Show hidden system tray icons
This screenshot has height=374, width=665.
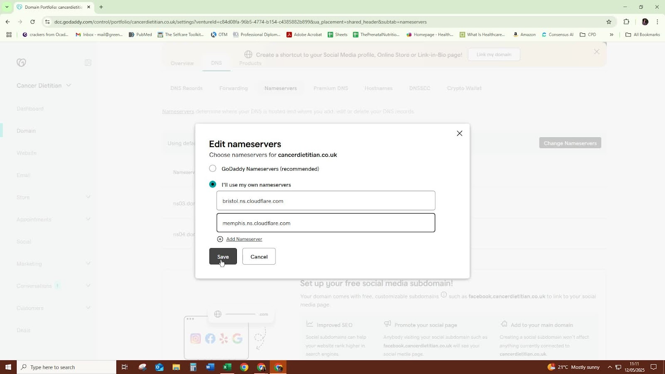coord(610,367)
